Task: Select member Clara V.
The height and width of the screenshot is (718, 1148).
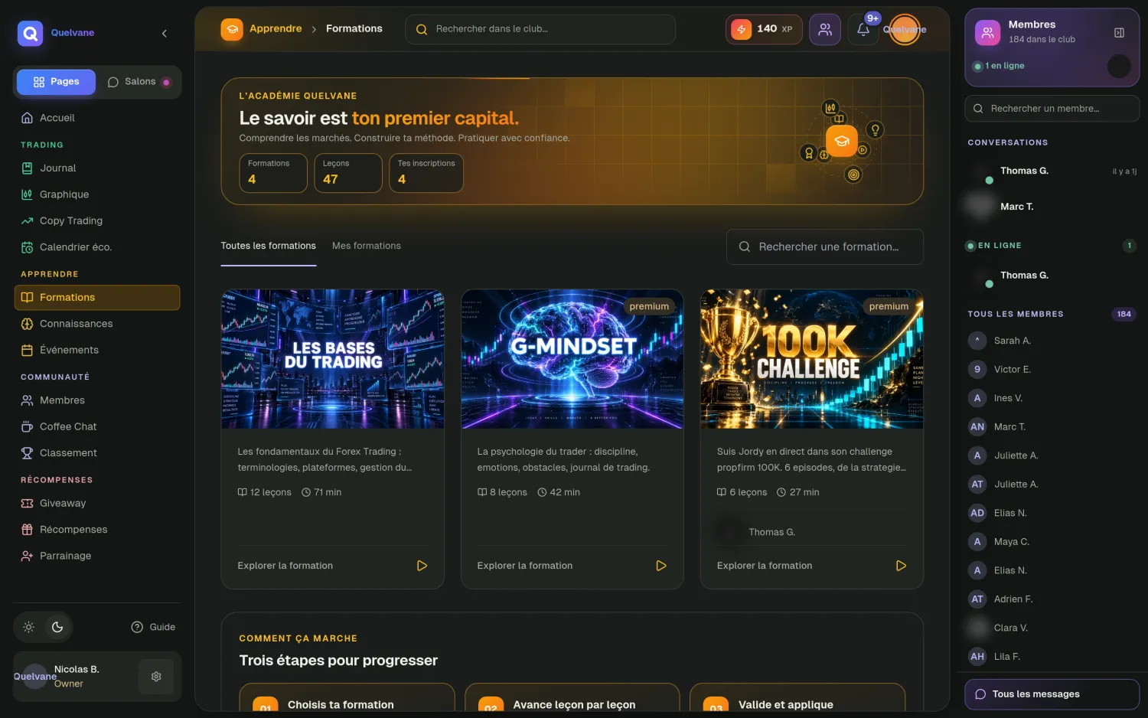Action: click(x=1052, y=628)
